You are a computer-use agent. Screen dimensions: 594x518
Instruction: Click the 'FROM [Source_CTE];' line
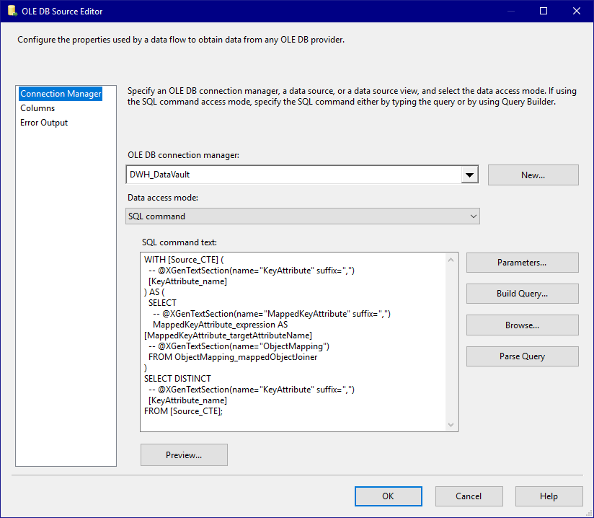183,411
